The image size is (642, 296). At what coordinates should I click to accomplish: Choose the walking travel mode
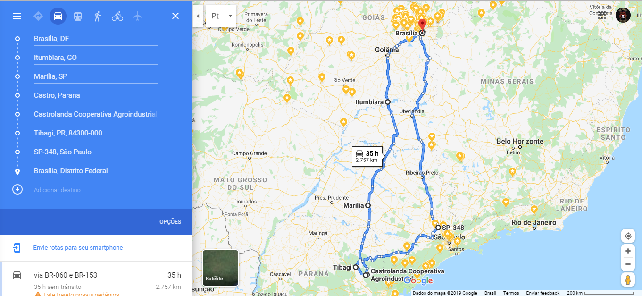pyautogui.click(x=98, y=16)
